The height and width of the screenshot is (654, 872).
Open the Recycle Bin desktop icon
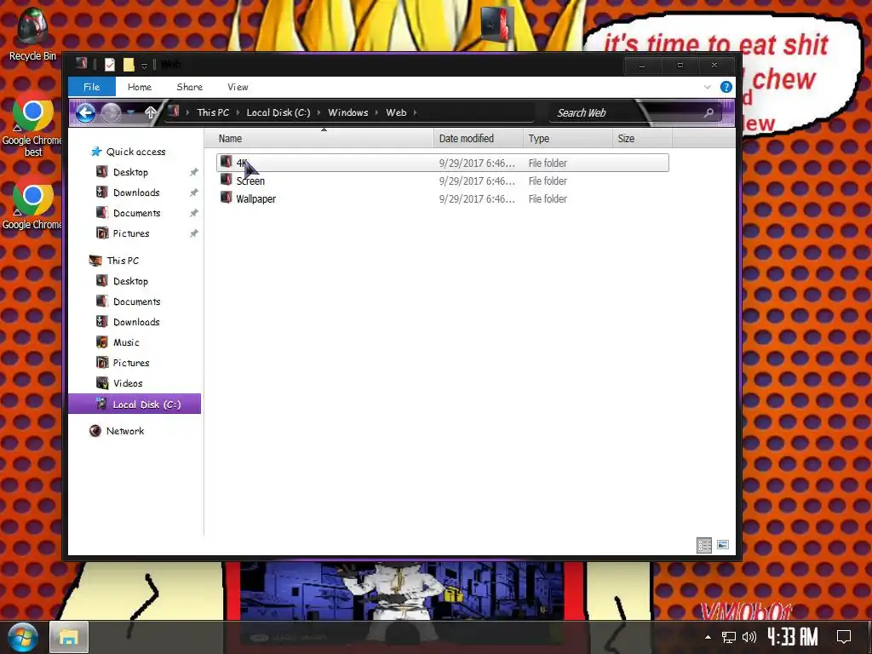(x=32, y=33)
